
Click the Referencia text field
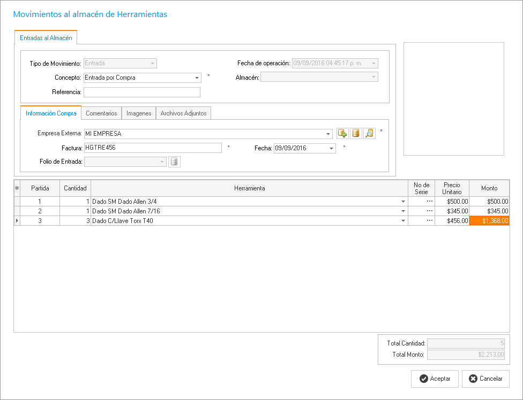click(141, 93)
